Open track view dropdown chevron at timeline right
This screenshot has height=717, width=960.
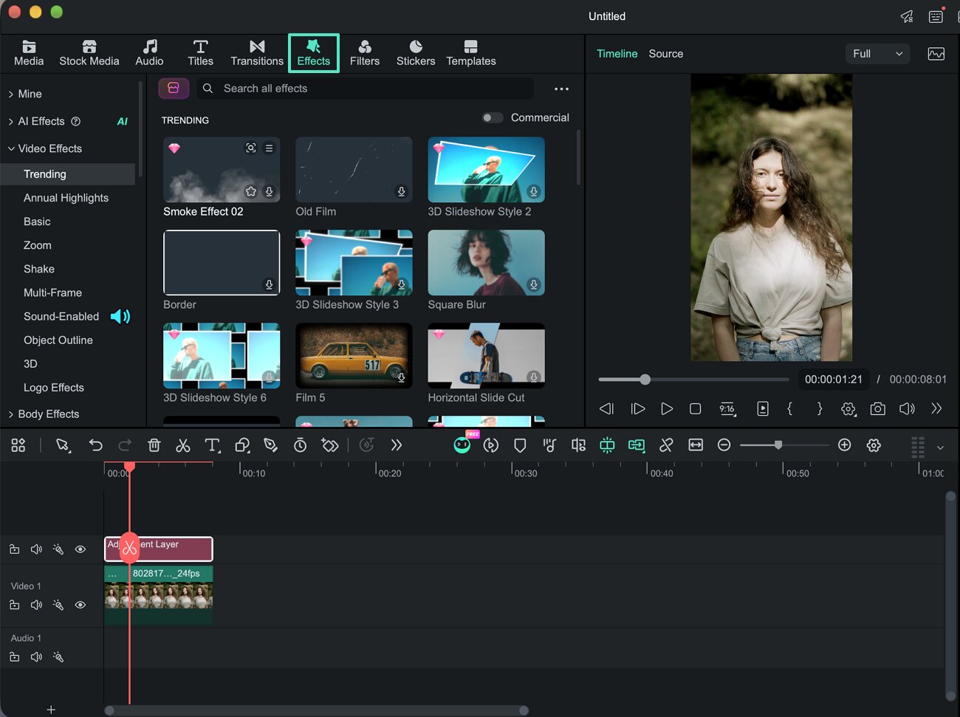pos(940,447)
